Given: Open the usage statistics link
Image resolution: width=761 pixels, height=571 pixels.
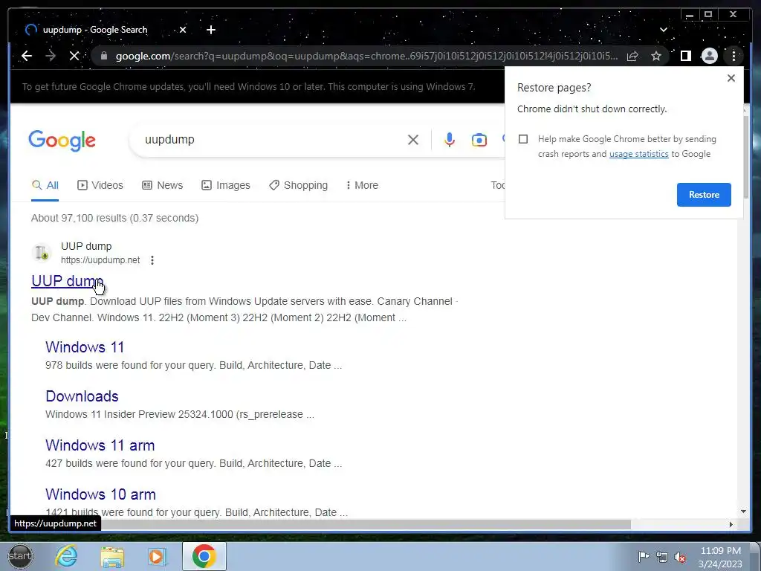Looking at the screenshot, I should point(638,154).
